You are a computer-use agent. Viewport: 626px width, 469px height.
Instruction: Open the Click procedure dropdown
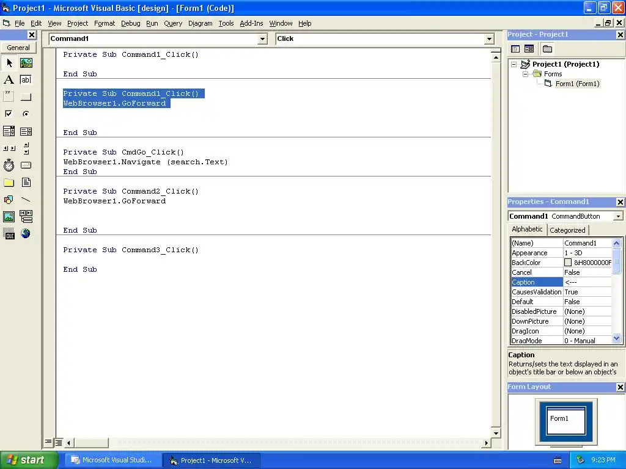click(x=489, y=38)
